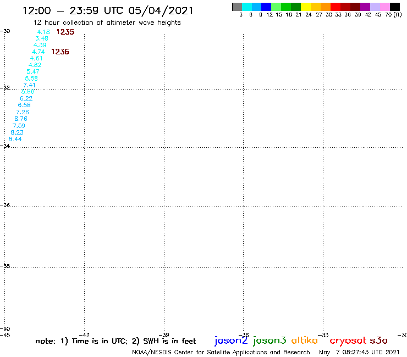
Task: Click the note about UTC time and SWH
Action: pyautogui.click(x=116, y=341)
